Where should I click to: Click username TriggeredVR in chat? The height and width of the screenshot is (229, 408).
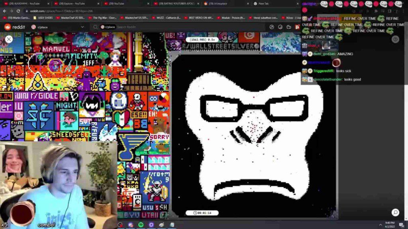324,71
